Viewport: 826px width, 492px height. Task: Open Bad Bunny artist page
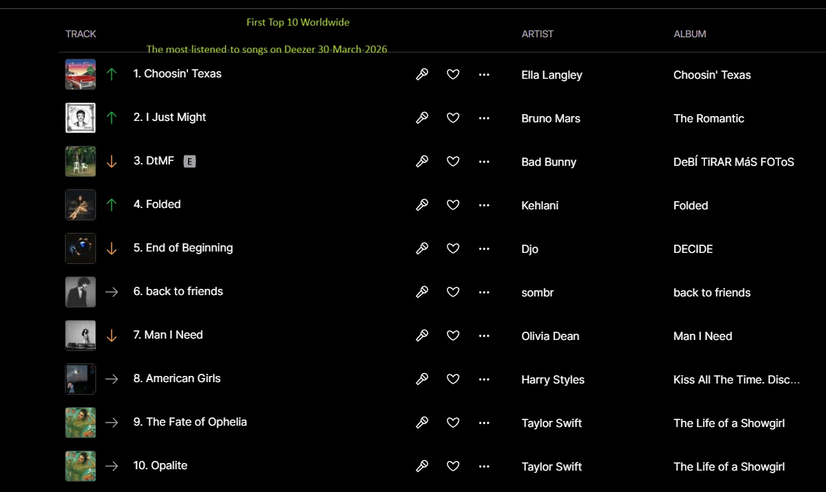(x=548, y=162)
